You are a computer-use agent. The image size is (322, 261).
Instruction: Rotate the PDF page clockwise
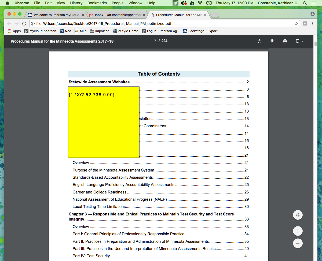(x=259, y=41)
